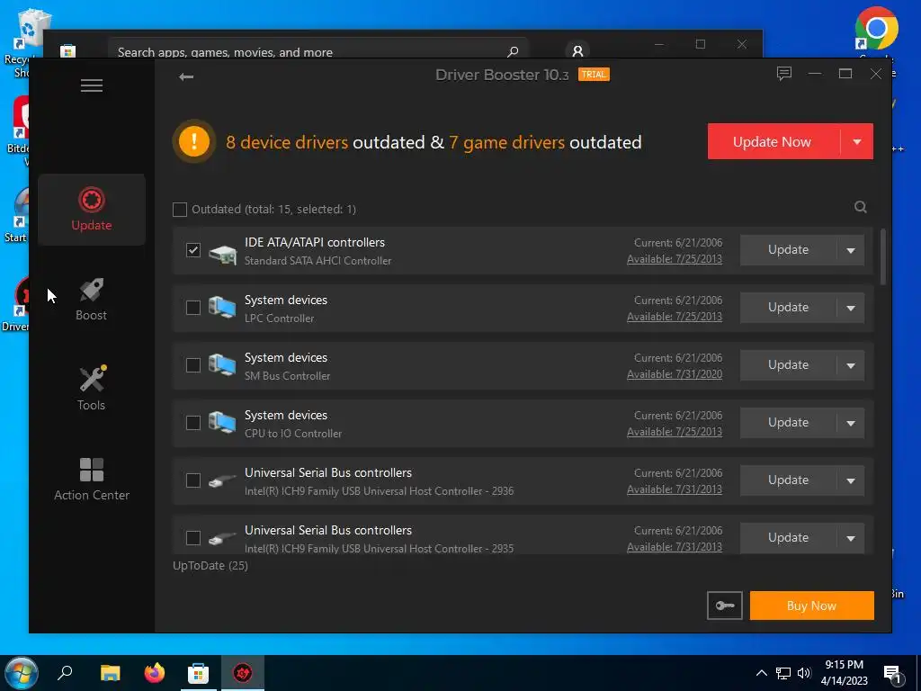Update the LPC Controller driver
The image size is (921, 691).
point(788,308)
